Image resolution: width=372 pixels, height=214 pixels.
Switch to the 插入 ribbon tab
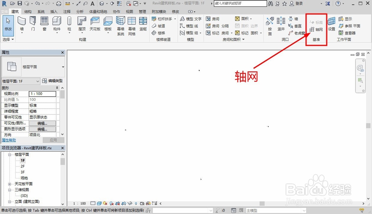[53, 11]
